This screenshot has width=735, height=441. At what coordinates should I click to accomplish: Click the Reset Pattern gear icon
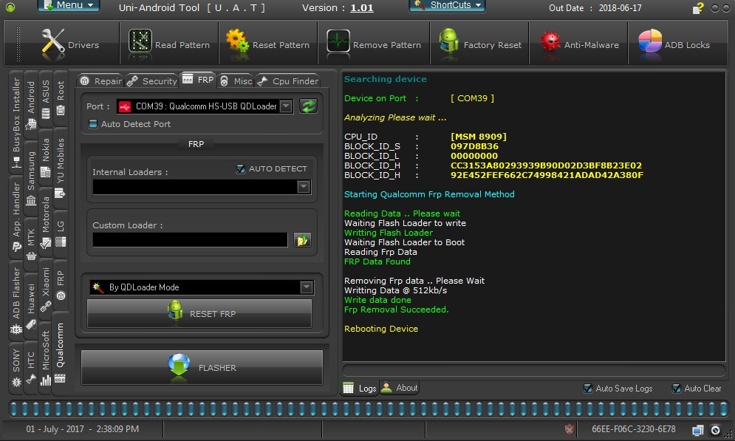(237, 41)
